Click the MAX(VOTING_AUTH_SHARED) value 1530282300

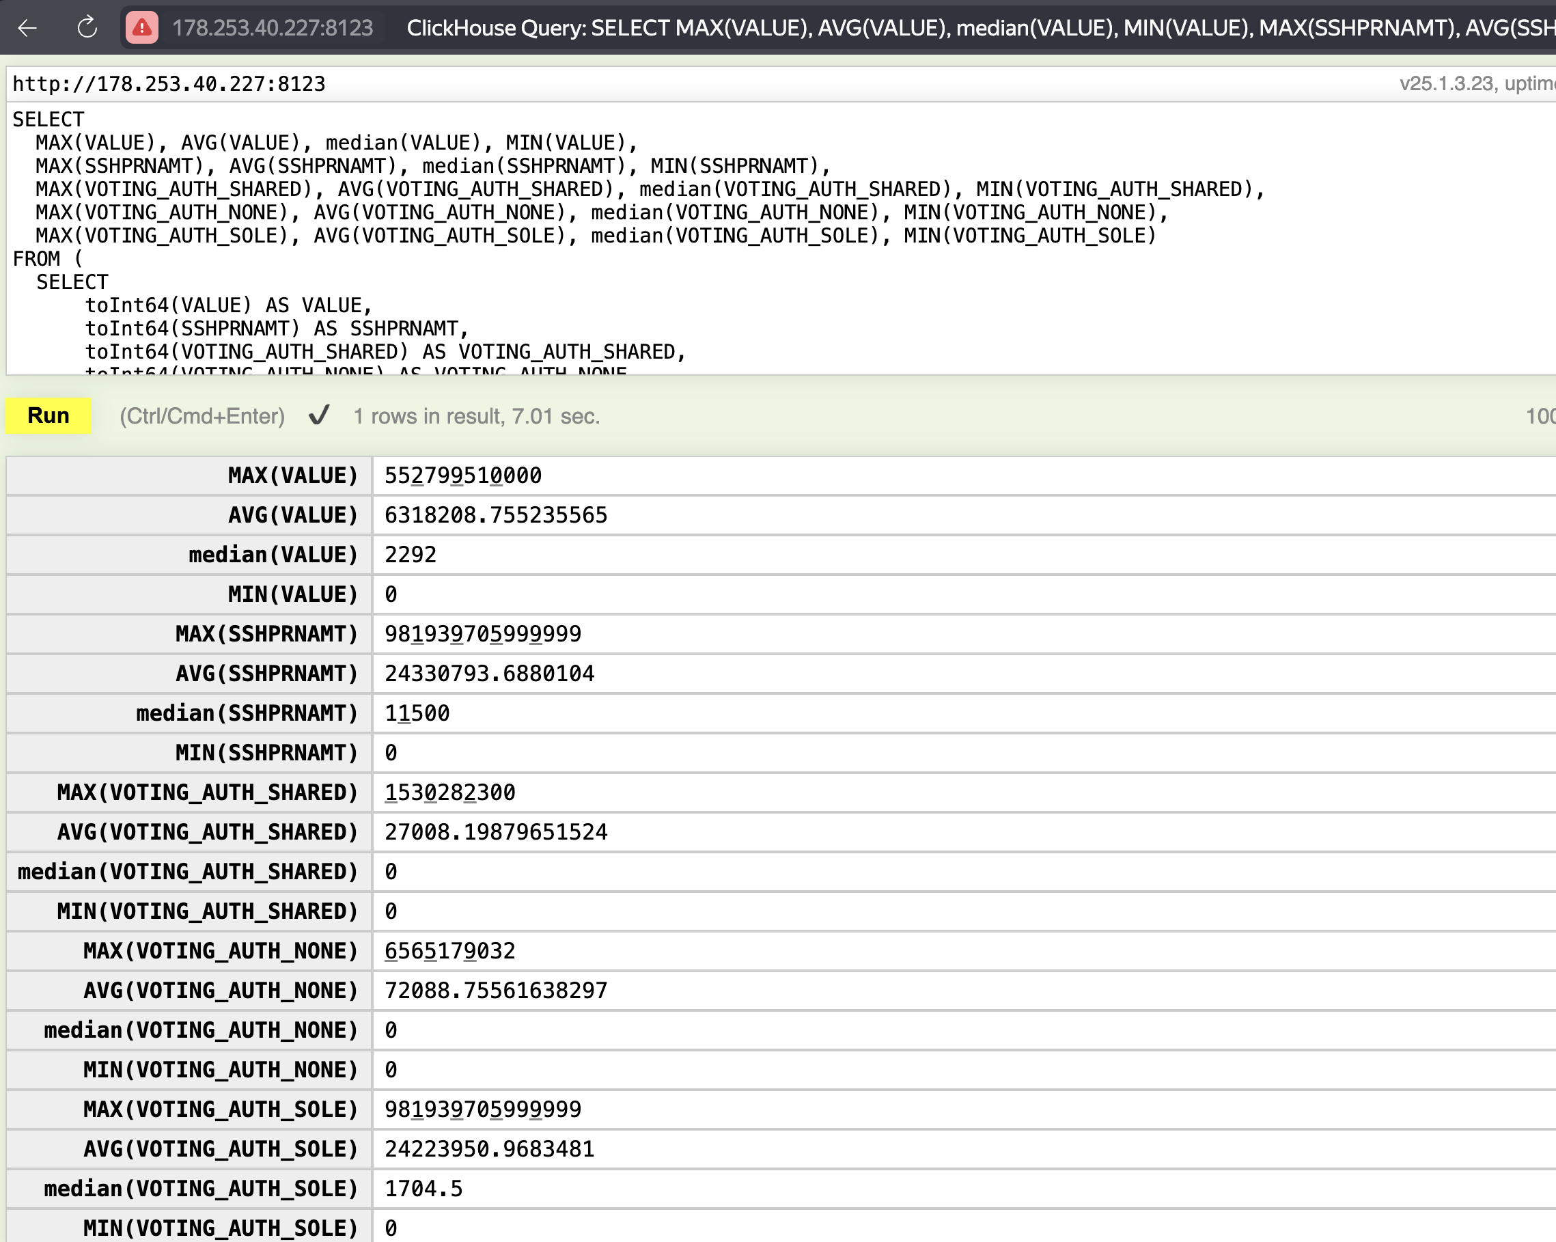pos(449,793)
